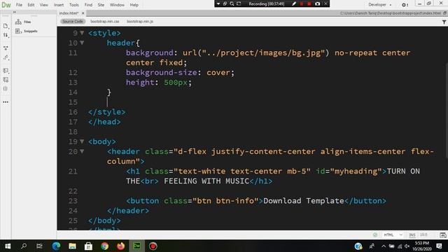The height and width of the screenshot is (252, 448).
Task: Switch to bootstrap.min.js related file
Action: tap(140, 22)
